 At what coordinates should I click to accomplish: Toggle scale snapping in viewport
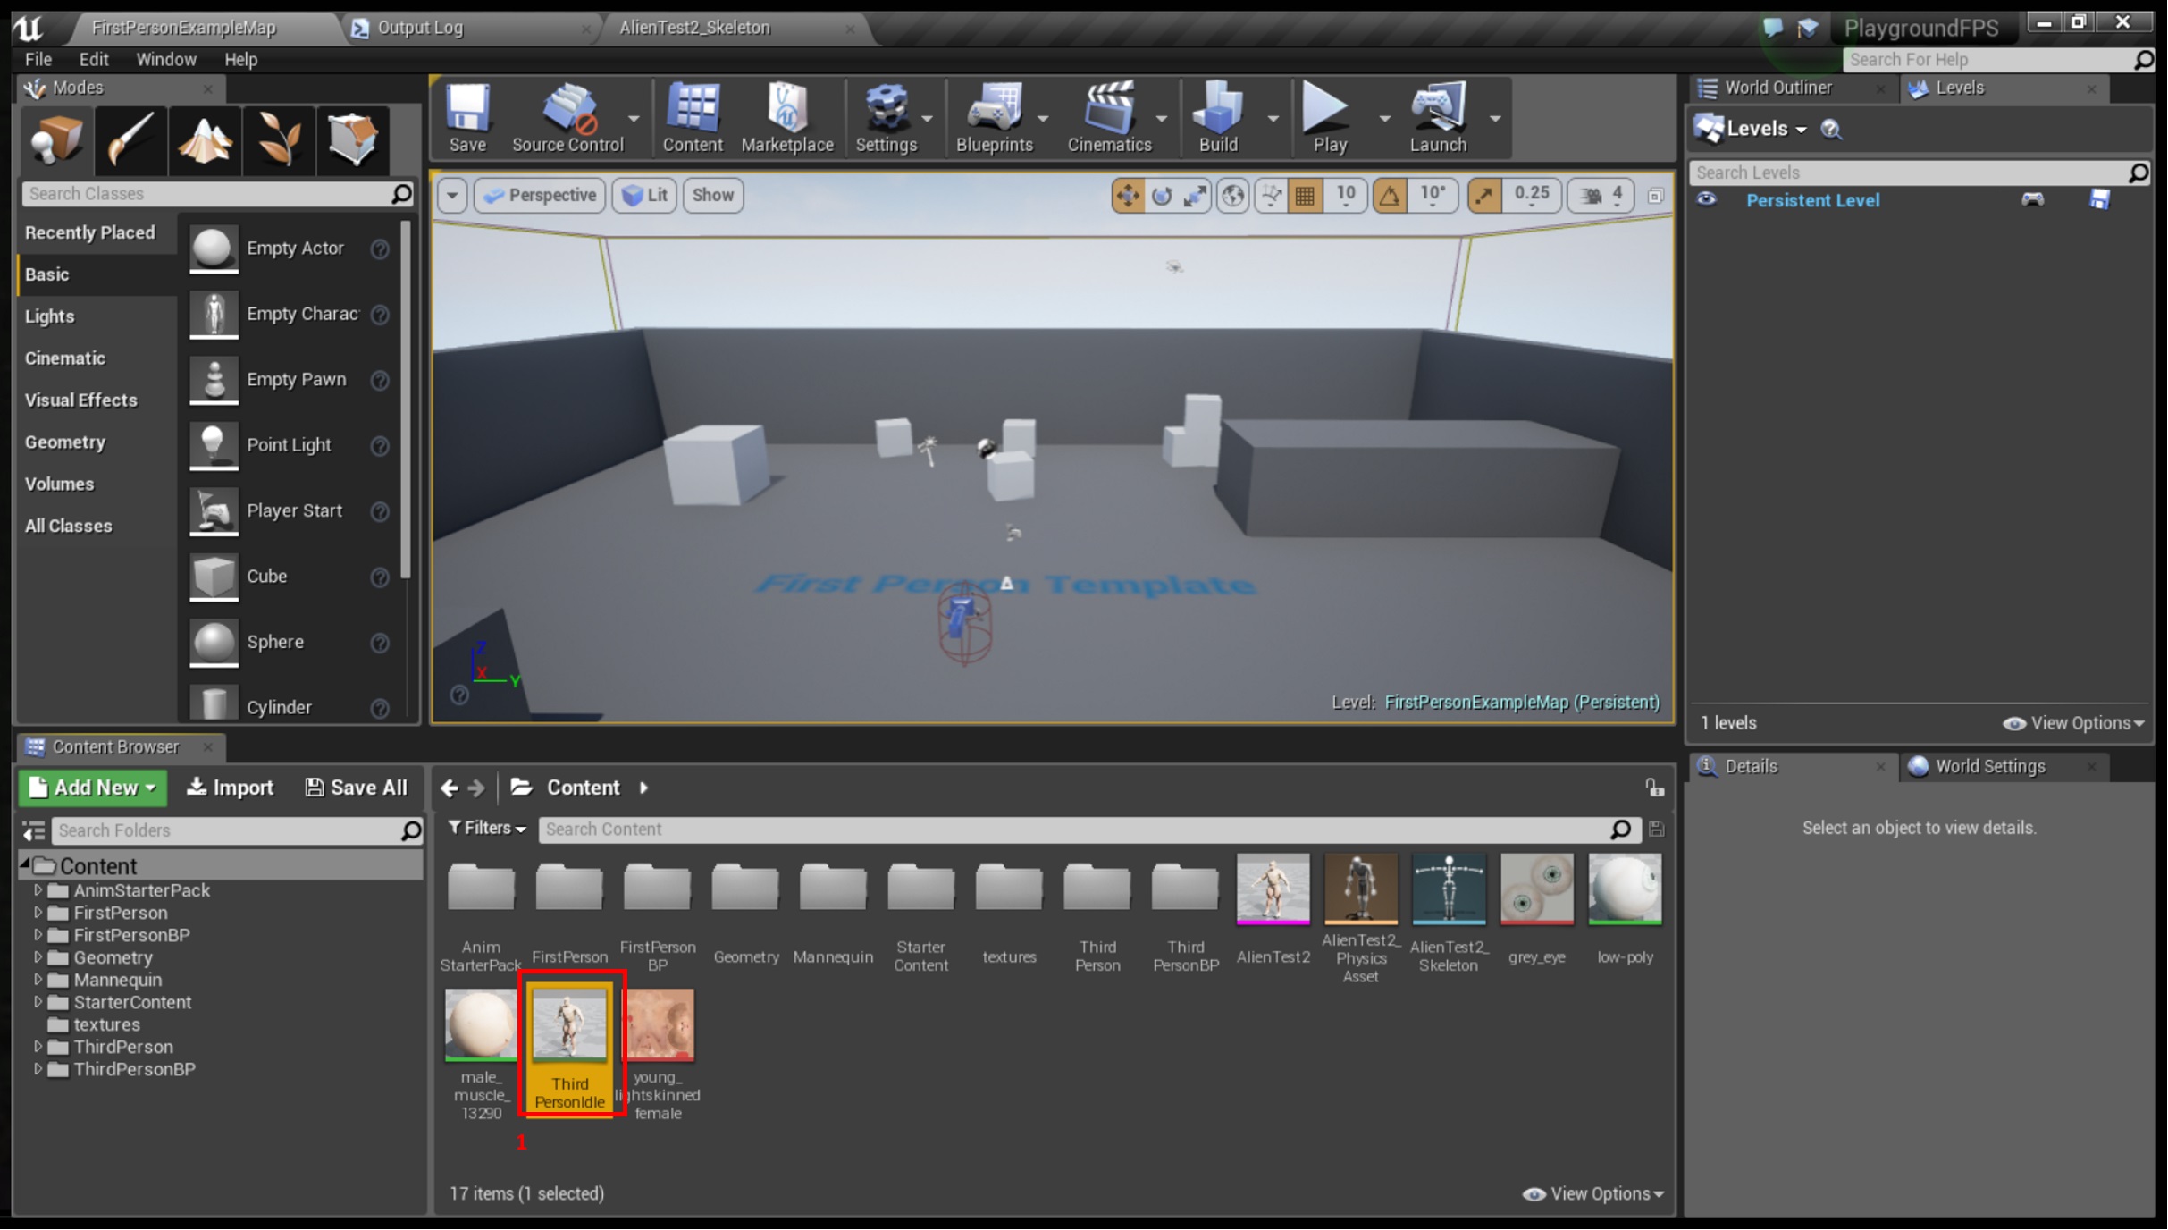point(1483,195)
